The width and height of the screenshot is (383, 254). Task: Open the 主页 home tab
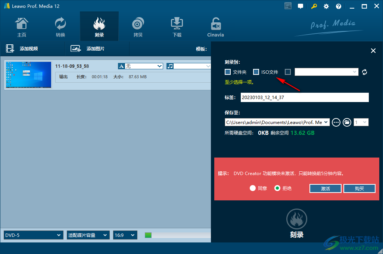pyautogui.click(x=22, y=27)
